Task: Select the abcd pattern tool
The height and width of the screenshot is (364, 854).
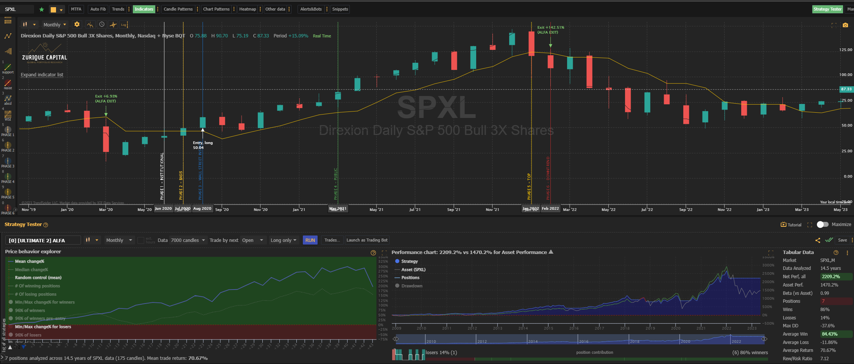Action: (x=8, y=100)
